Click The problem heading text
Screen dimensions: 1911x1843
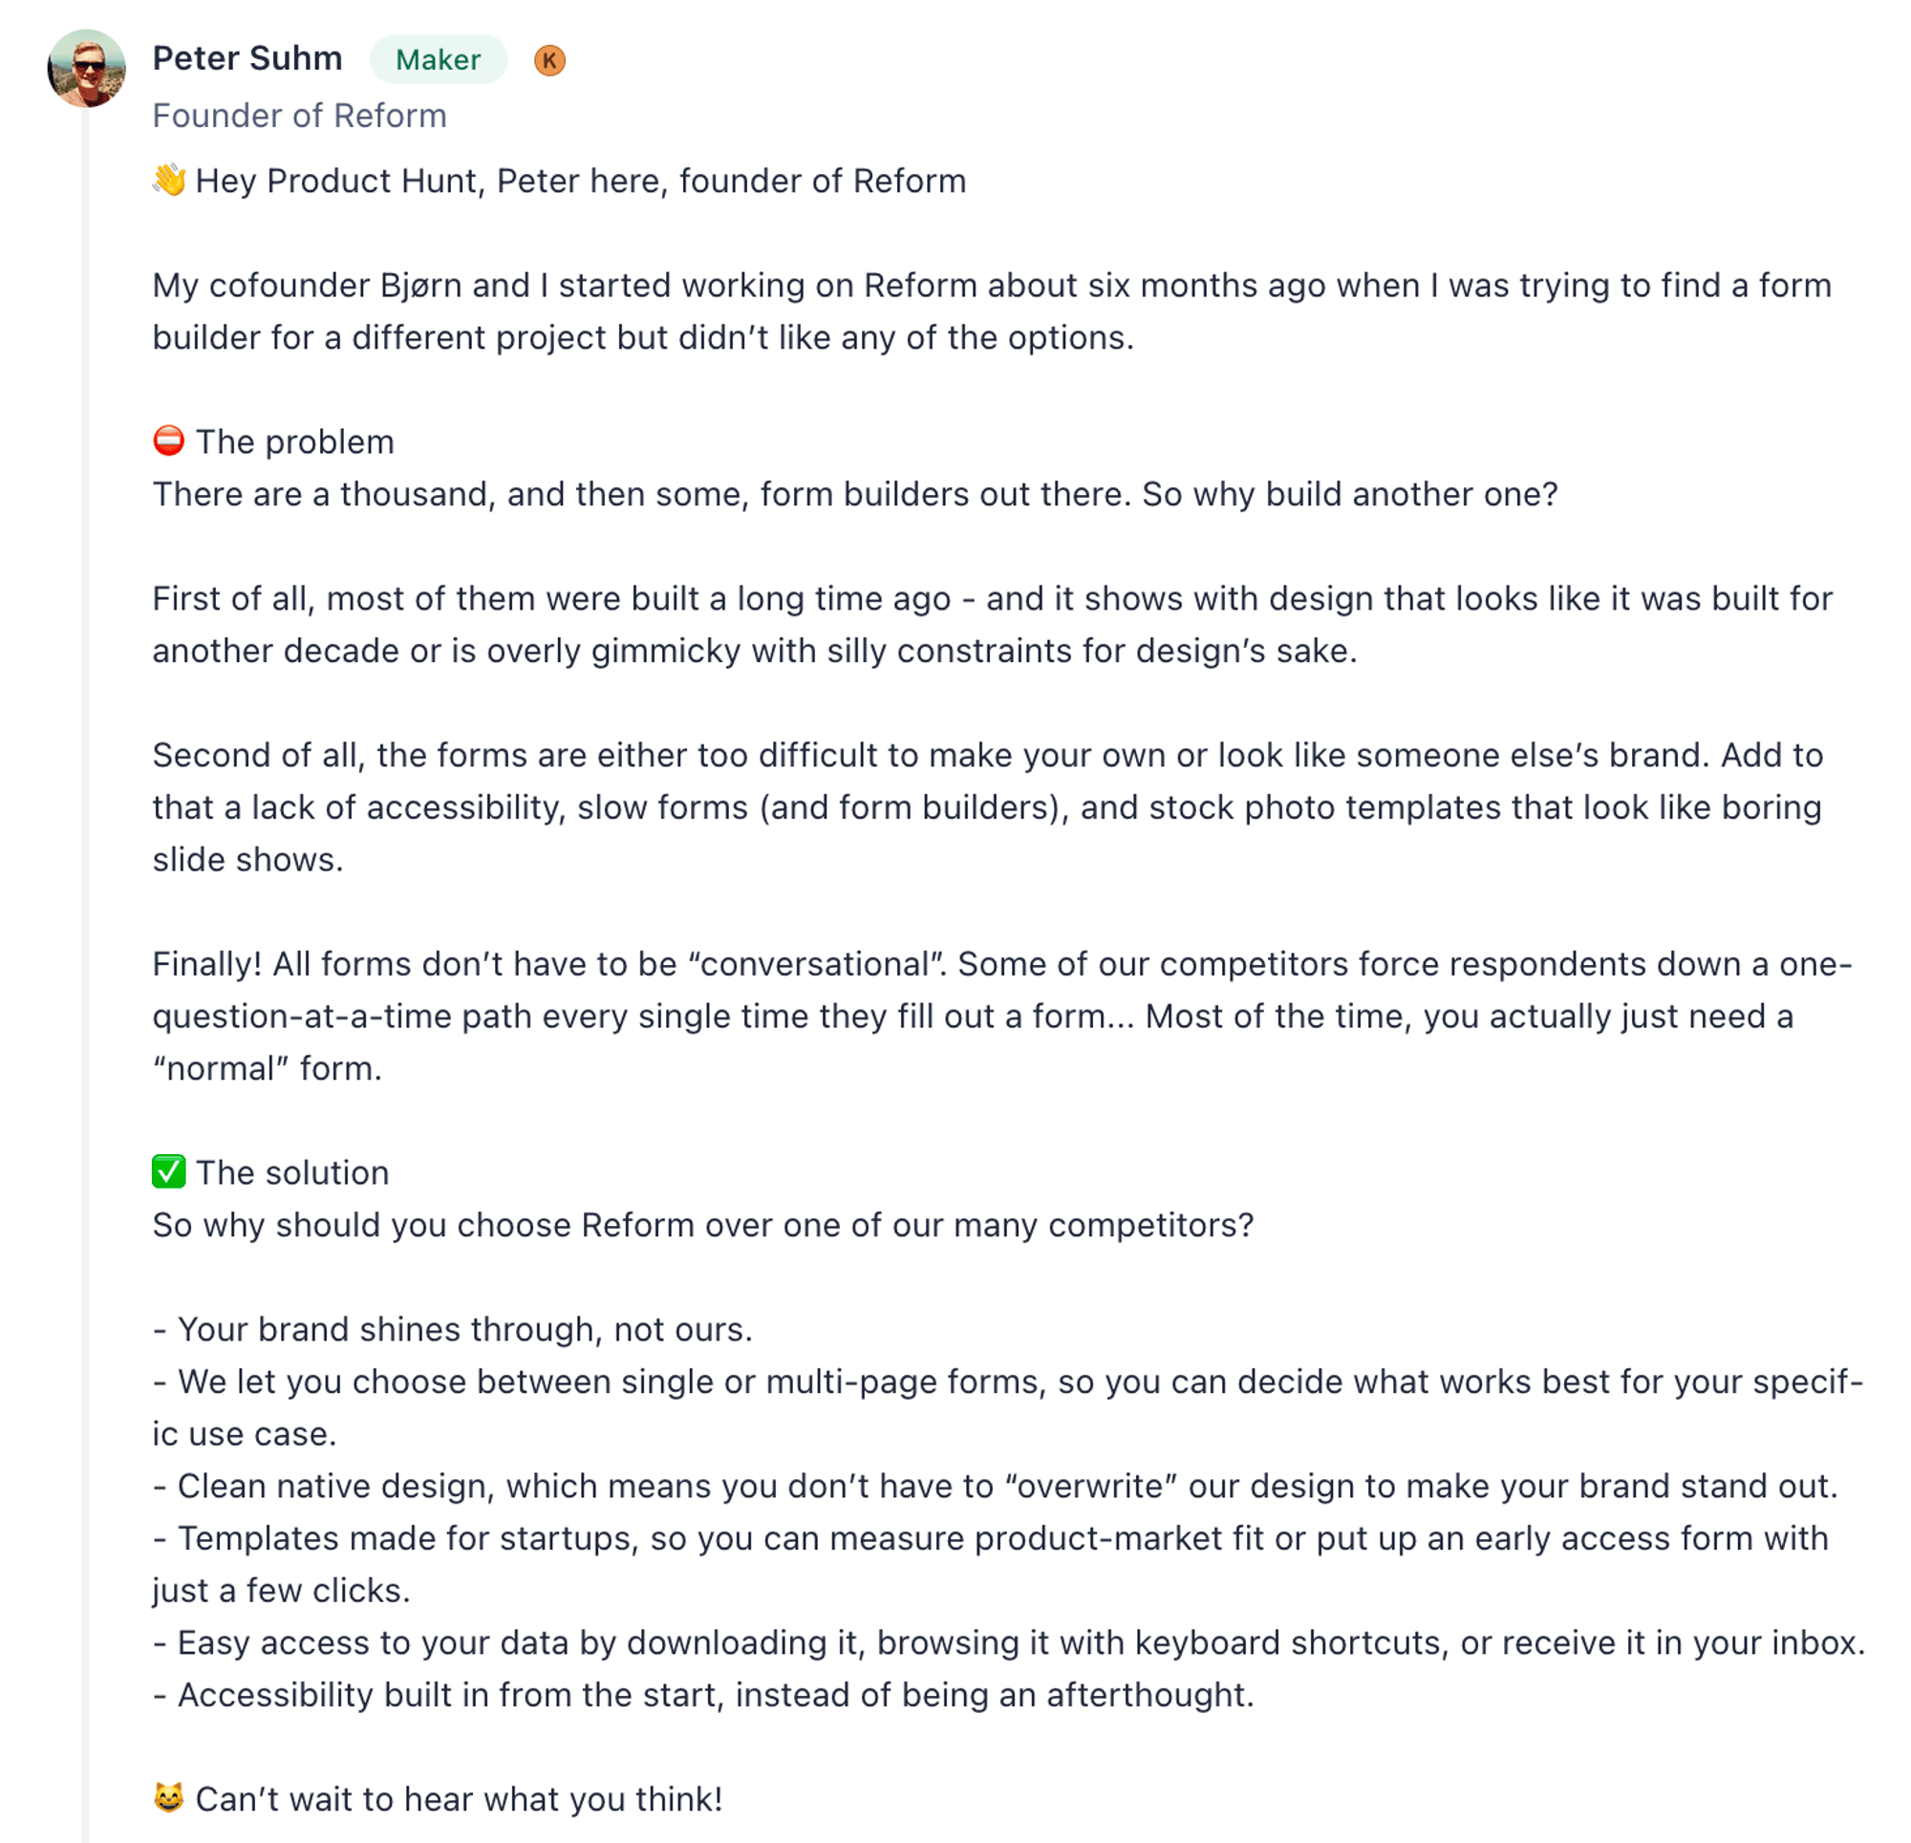(x=295, y=441)
